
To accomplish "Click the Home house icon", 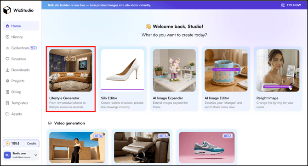I will pos(7,26).
